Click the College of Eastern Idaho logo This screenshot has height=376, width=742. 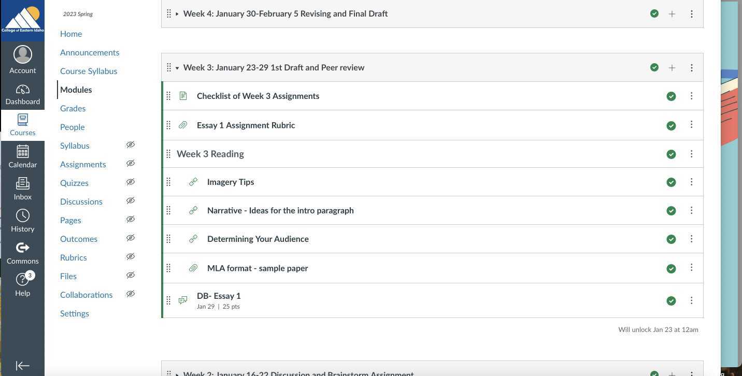tap(22, 20)
